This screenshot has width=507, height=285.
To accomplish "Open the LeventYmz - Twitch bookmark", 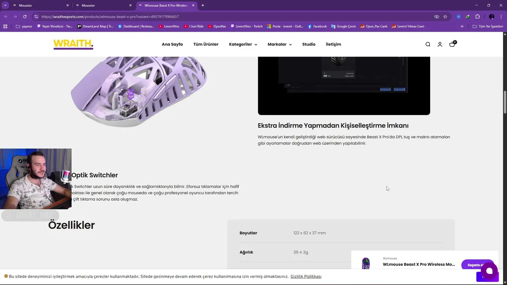I will click(x=246, y=27).
